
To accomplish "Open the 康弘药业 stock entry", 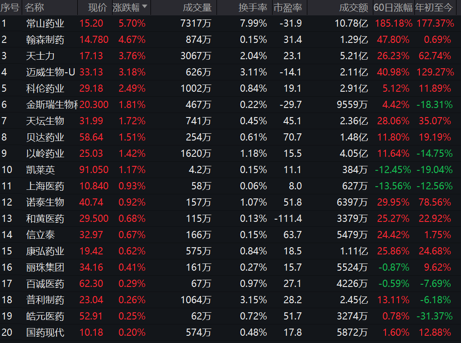I will click(x=45, y=251).
